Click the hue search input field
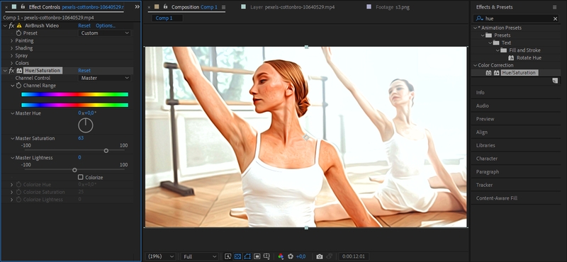The height and width of the screenshot is (262, 567). click(518, 19)
